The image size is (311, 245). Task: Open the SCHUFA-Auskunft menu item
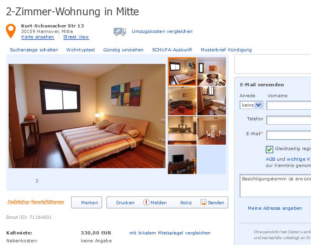click(x=172, y=50)
